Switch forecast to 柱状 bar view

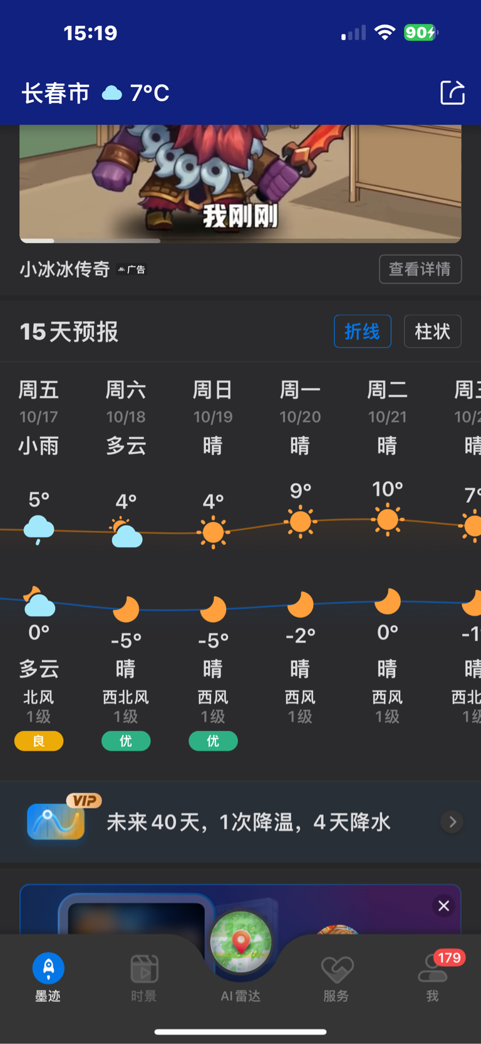pos(433,331)
